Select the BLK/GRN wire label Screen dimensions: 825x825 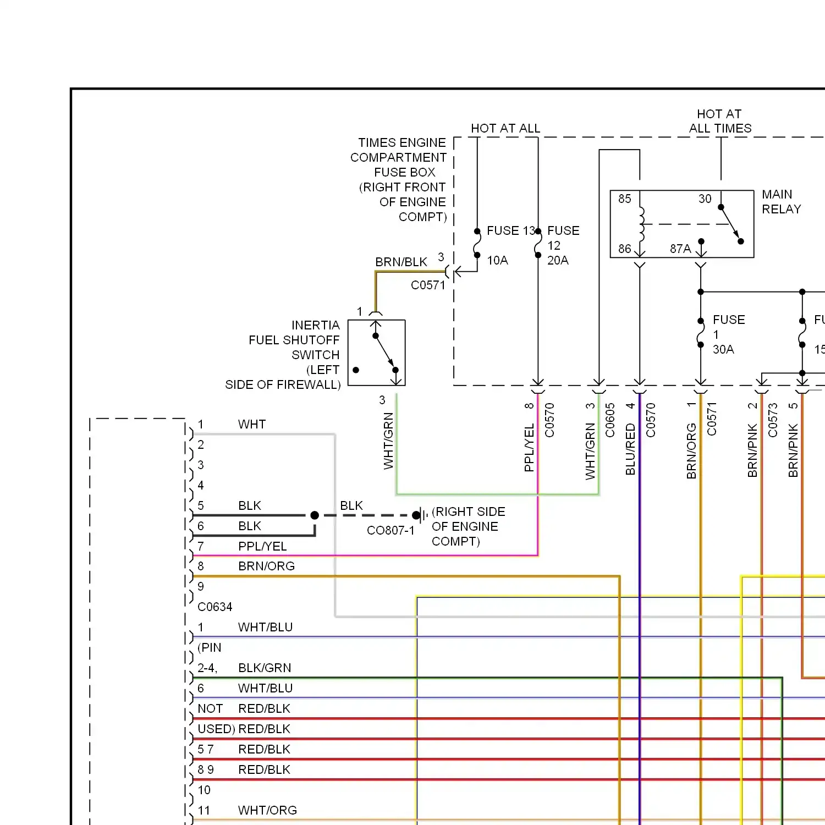(x=265, y=668)
